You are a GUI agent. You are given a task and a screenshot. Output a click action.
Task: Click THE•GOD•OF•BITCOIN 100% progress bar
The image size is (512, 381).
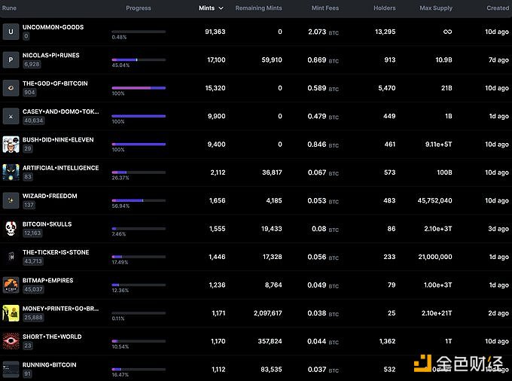coord(139,88)
